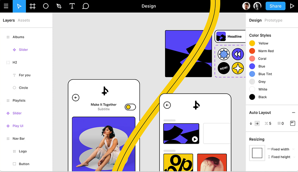Click play button on blue video thumbnail

pos(195,139)
